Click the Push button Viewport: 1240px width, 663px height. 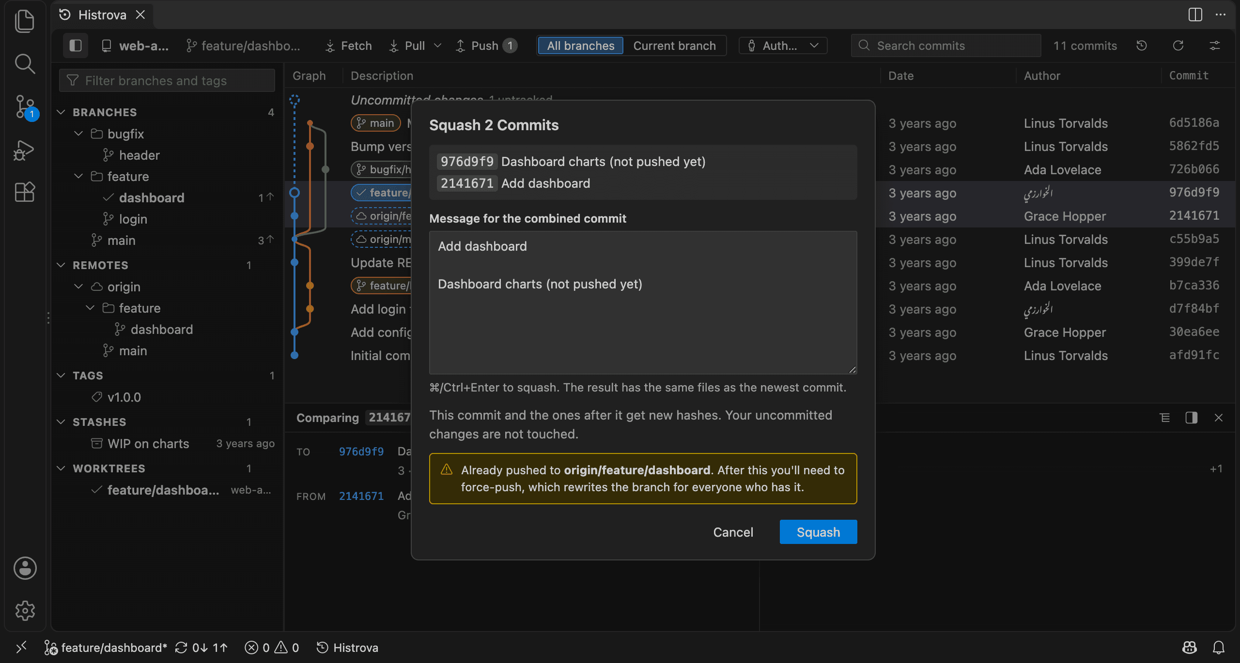coord(486,46)
